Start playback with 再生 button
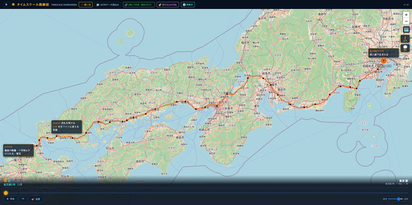Image resolution: width=412 pixels, height=205 pixels. [x=11, y=199]
